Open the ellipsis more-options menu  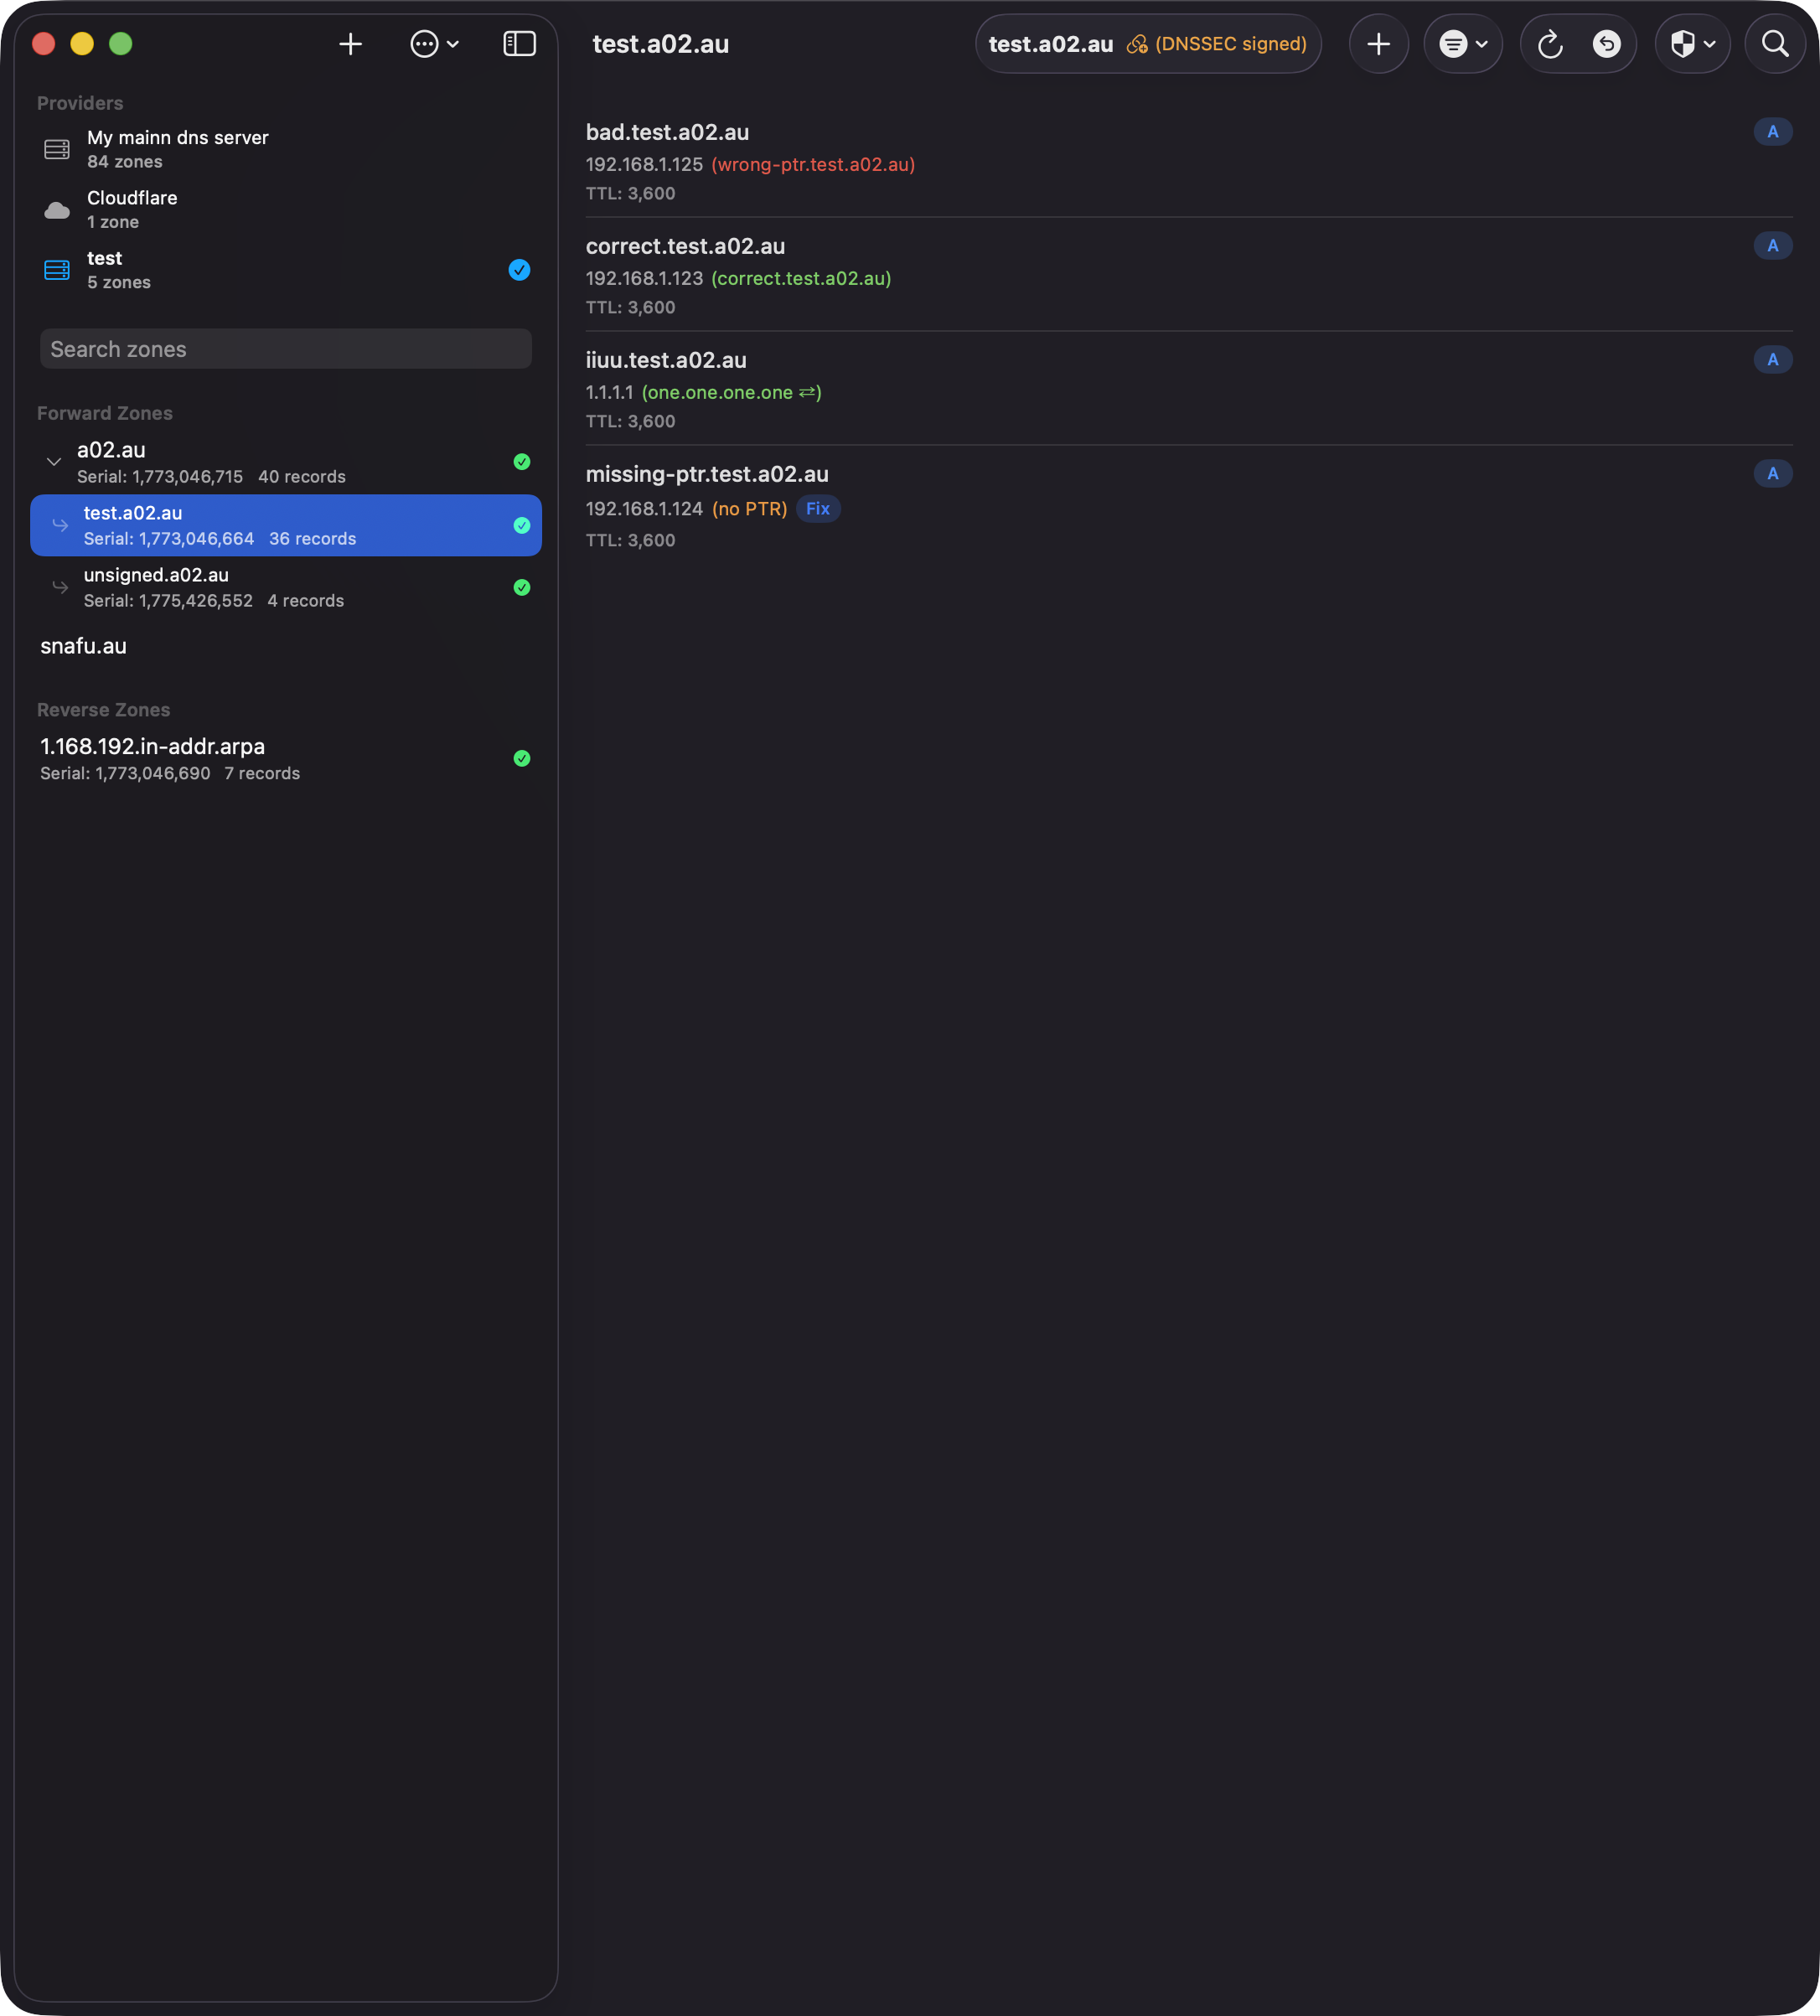click(434, 44)
